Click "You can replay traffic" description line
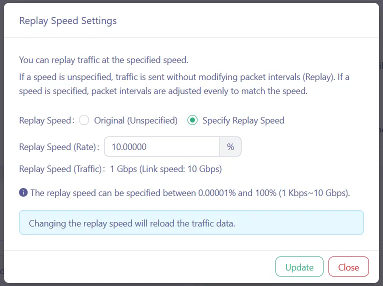Viewport: 383px width, 286px height. tap(103, 60)
